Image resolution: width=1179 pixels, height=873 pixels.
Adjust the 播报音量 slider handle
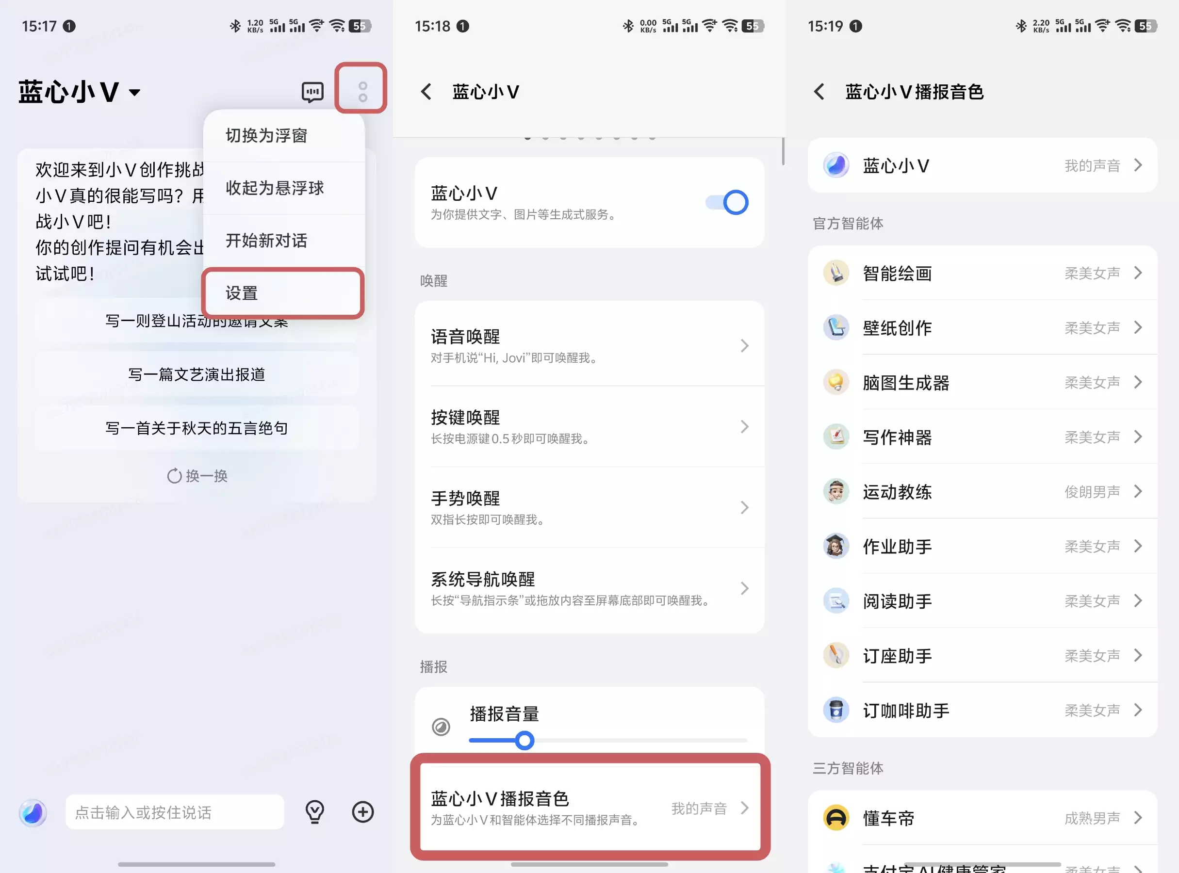[x=524, y=741]
